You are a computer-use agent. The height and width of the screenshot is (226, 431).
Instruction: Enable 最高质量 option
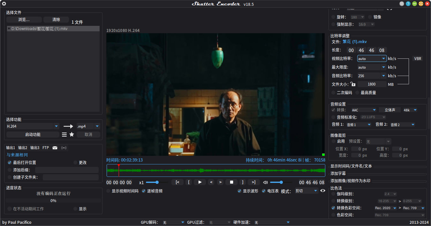(x=357, y=93)
